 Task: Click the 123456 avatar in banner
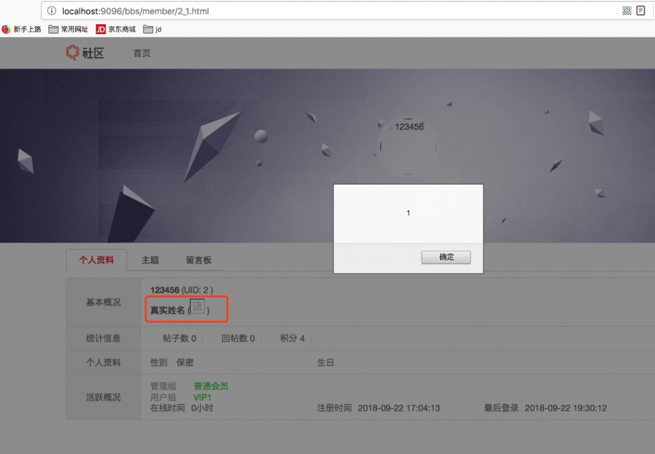pos(408,146)
